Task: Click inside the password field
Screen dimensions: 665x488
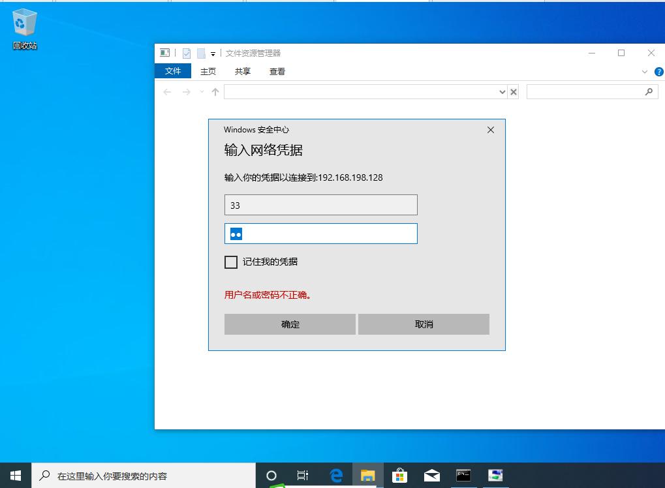Action: tap(320, 233)
